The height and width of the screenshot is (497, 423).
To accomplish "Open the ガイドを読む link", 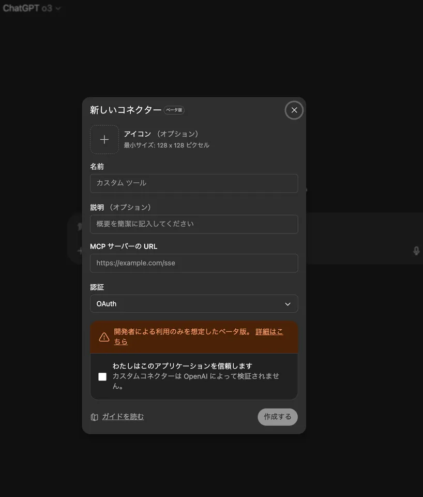I will 123,417.
